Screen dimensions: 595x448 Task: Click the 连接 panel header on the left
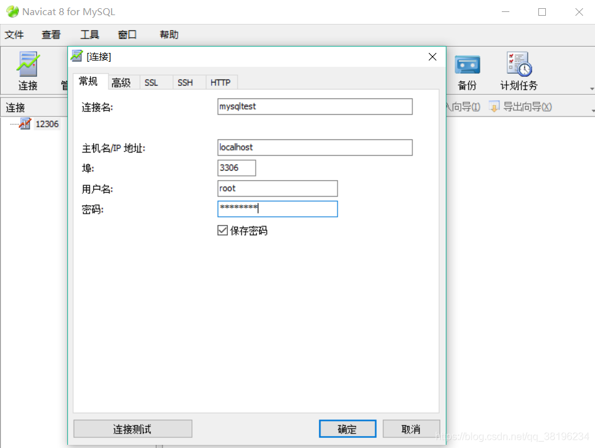tap(34, 108)
